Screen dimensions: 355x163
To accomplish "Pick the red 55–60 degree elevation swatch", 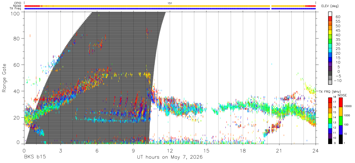I will tap(330, 19).
